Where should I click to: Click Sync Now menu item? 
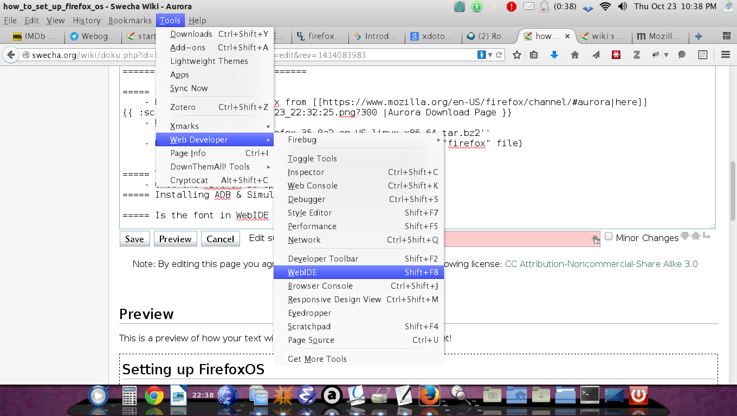point(215,88)
